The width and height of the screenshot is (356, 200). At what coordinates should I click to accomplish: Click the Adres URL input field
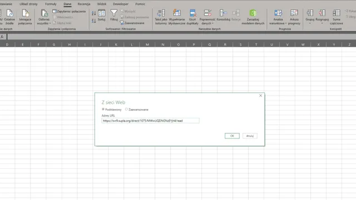150,121
